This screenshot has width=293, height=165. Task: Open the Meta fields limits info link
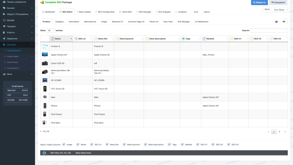pyautogui.click(x=83, y=153)
